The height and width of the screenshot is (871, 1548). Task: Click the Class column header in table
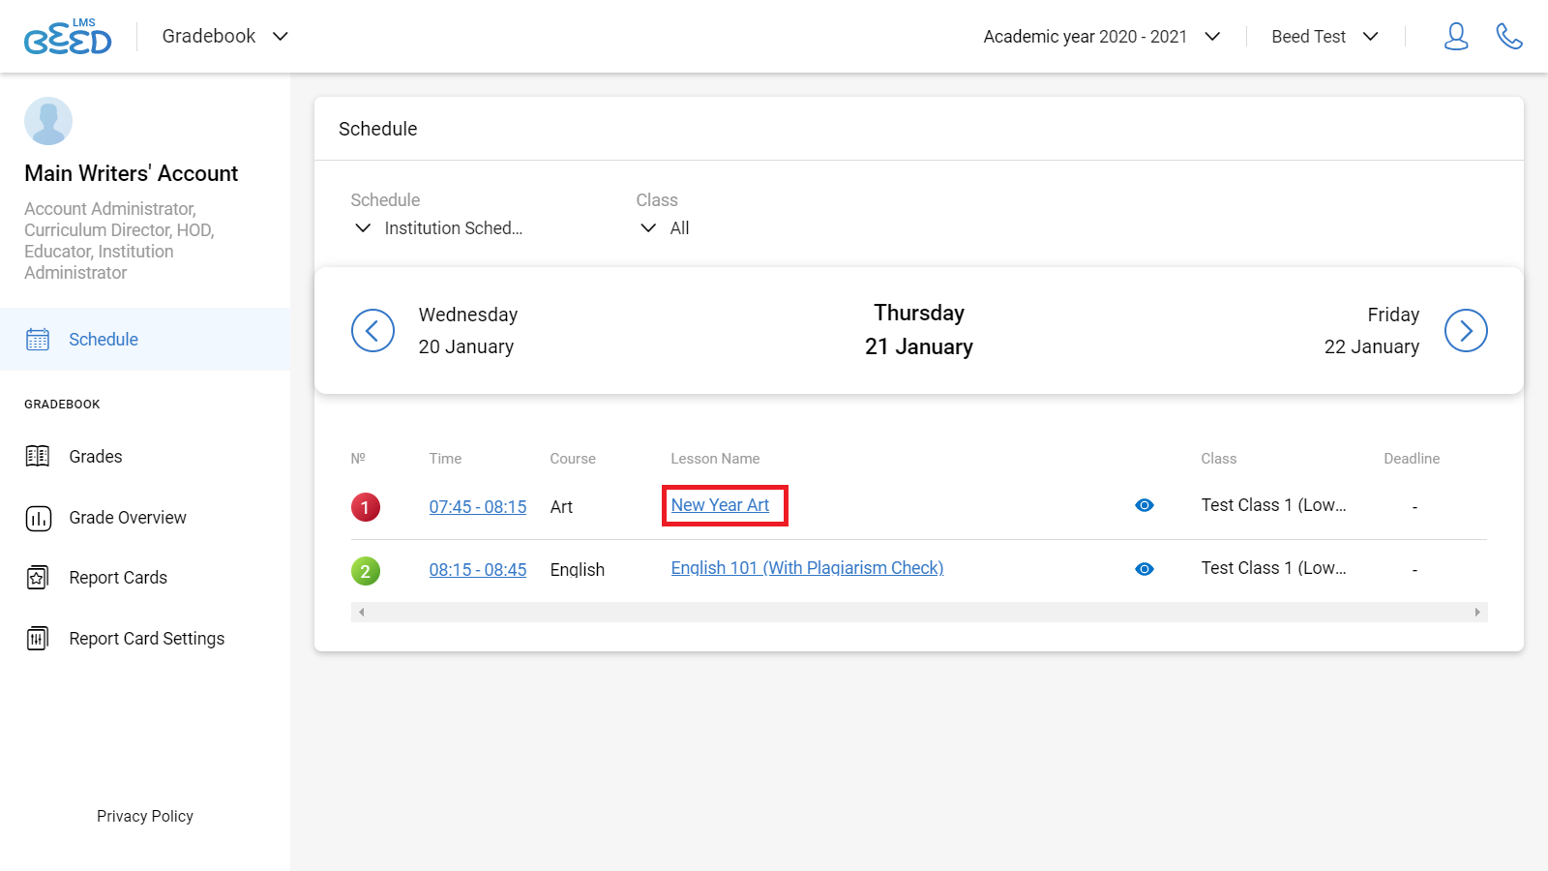pyautogui.click(x=1219, y=459)
